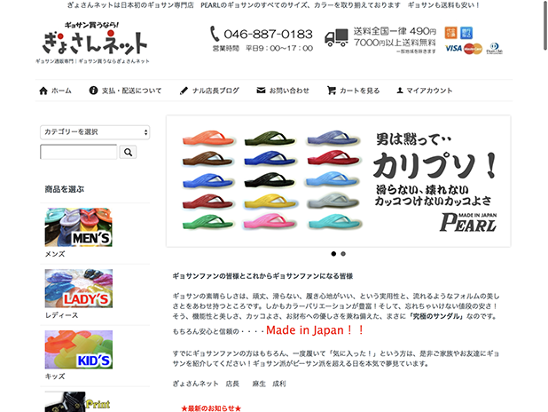548x412 pixels.
Task: Open the KID'S category thumbnail
Action: [79, 350]
